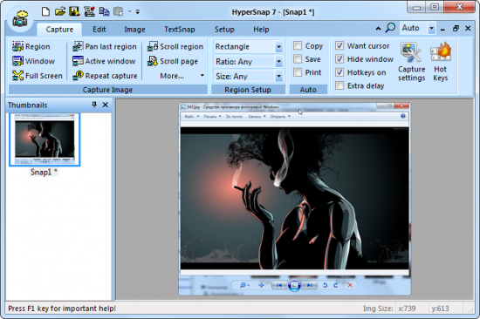Save the snapshot with the floppy disk icon
The height and width of the screenshot is (319, 480).
74,11
